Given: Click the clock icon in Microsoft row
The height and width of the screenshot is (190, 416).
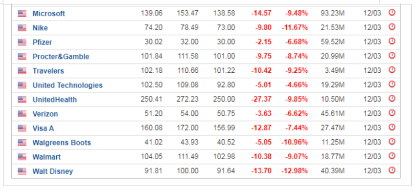Looking at the screenshot, I should click(x=392, y=12).
